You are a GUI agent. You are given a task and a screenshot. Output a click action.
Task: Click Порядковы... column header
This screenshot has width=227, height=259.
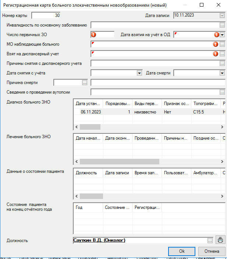[118, 104]
